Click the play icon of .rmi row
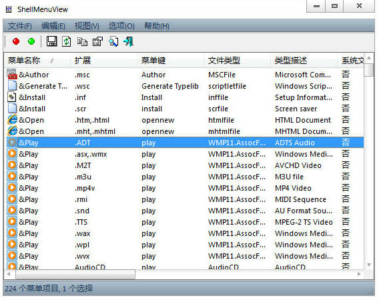This screenshot has height=300, width=379. (x=12, y=199)
